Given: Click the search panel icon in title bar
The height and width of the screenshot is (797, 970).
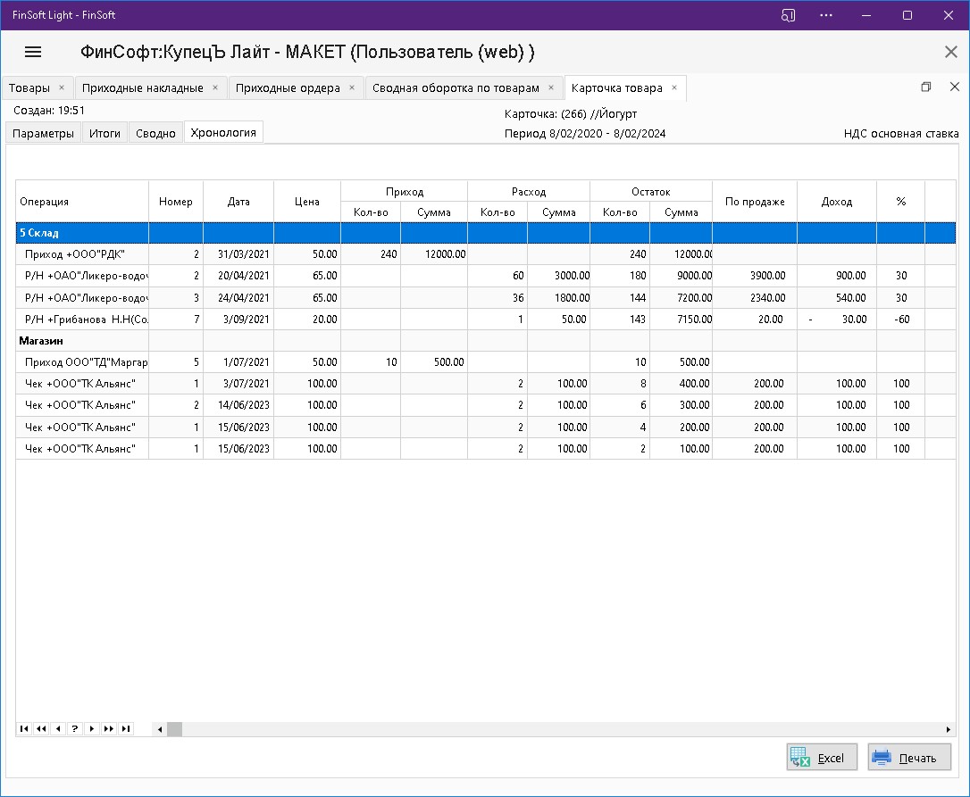Looking at the screenshot, I should [x=788, y=15].
